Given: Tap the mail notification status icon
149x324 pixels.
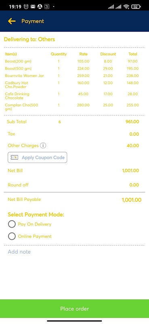Looking at the screenshot, I should (x=33, y=6).
